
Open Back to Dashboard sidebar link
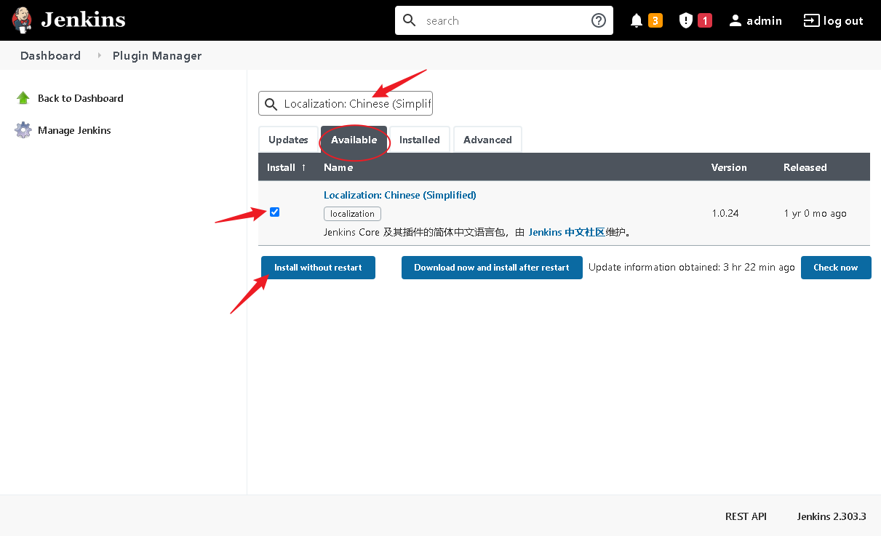pyautogui.click(x=81, y=98)
